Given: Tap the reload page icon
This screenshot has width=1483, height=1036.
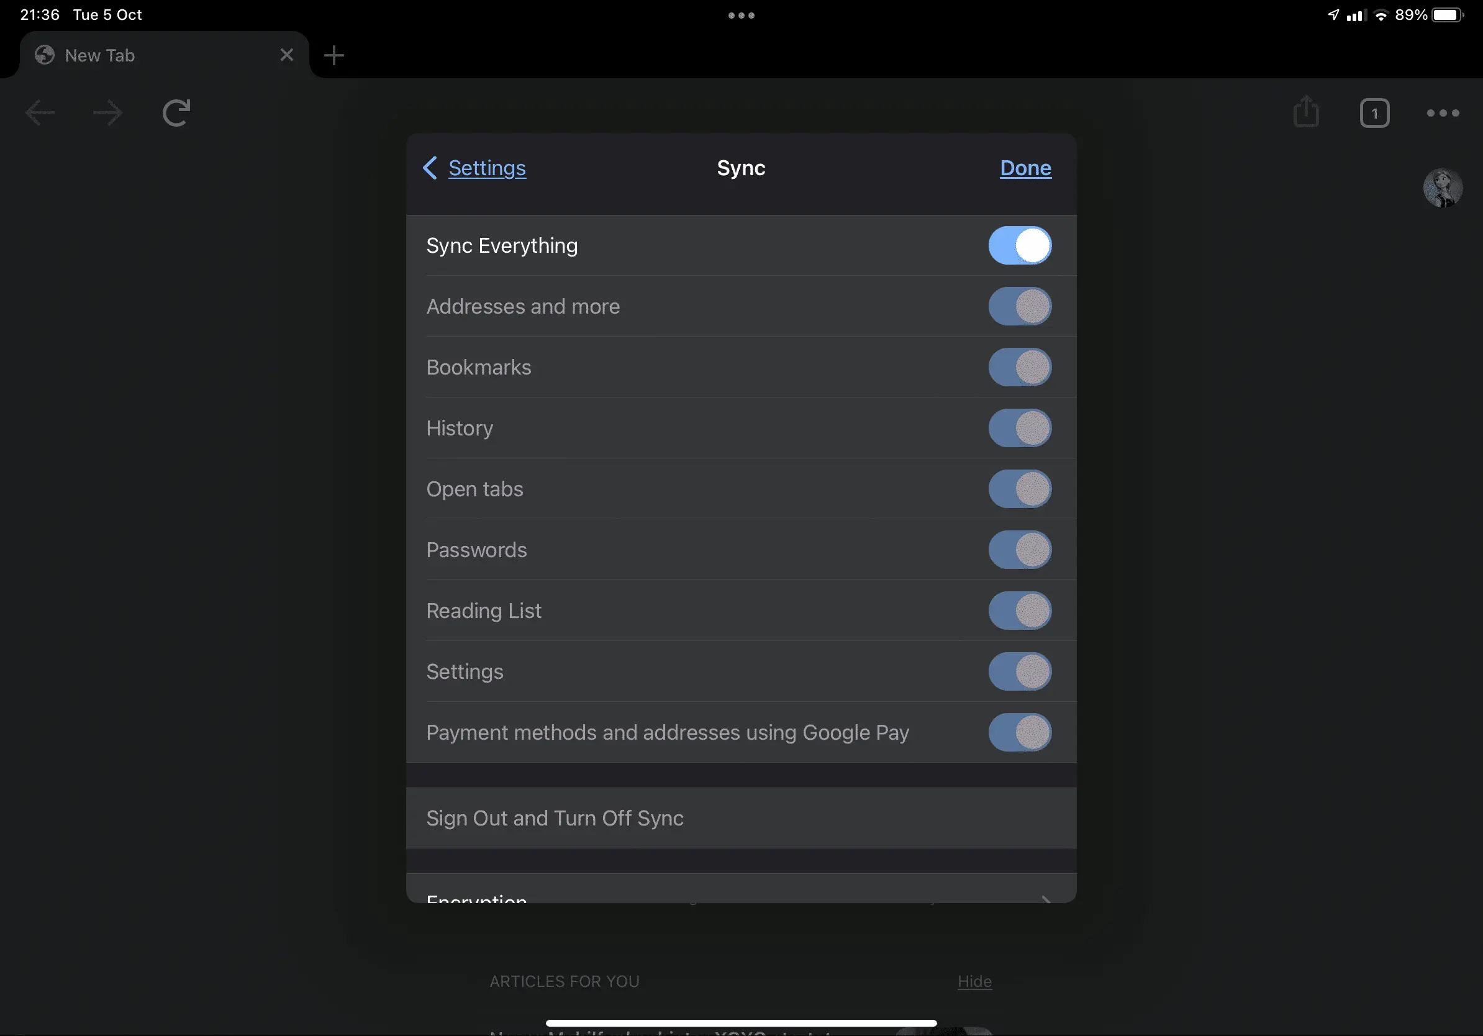Looking at the screenshot, I should tap(176, 113).
